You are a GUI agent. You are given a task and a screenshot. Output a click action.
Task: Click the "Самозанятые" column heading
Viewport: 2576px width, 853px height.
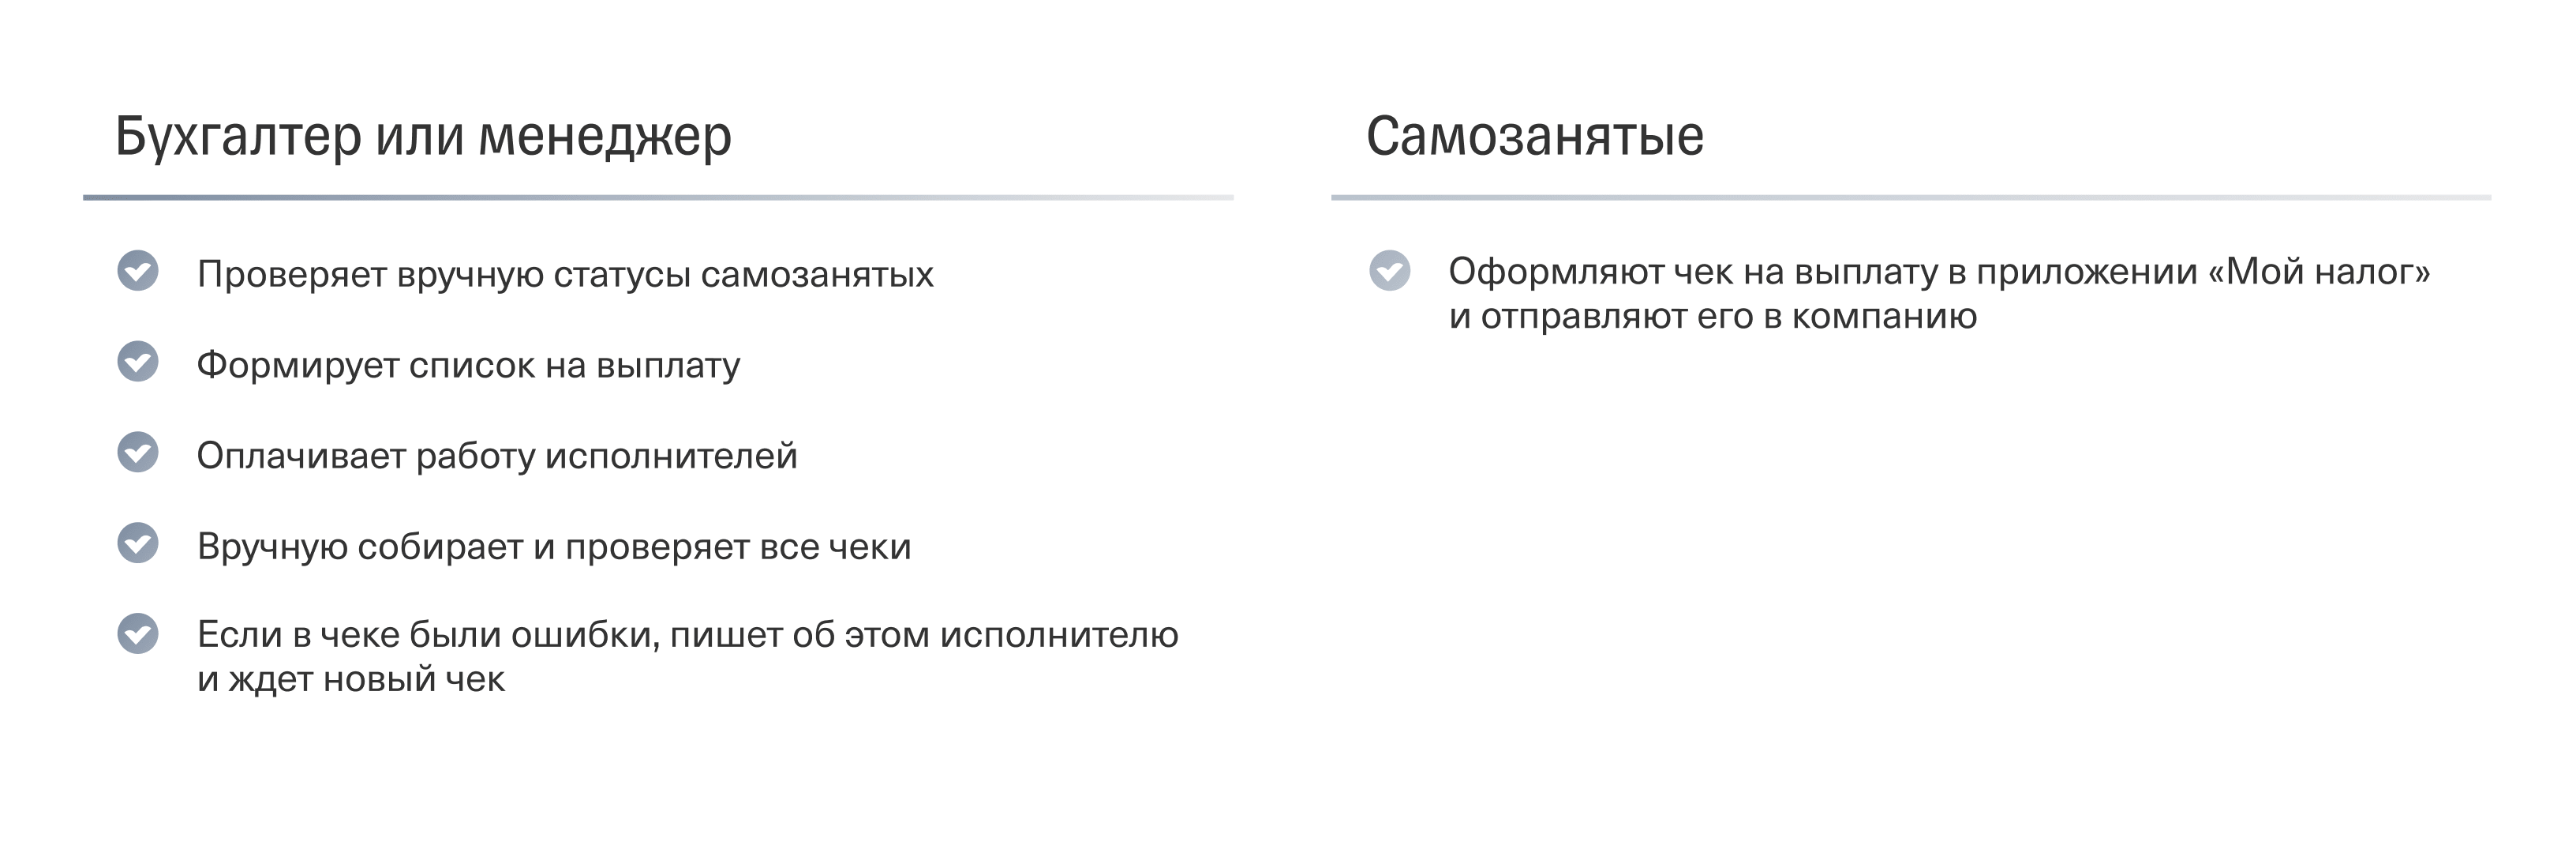[1534, 136]
